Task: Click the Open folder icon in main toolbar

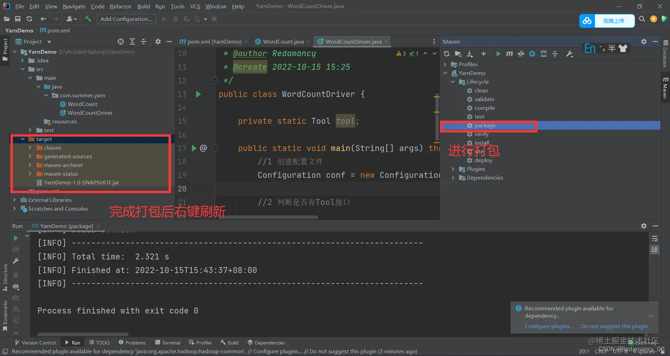Action: point(7,19)
